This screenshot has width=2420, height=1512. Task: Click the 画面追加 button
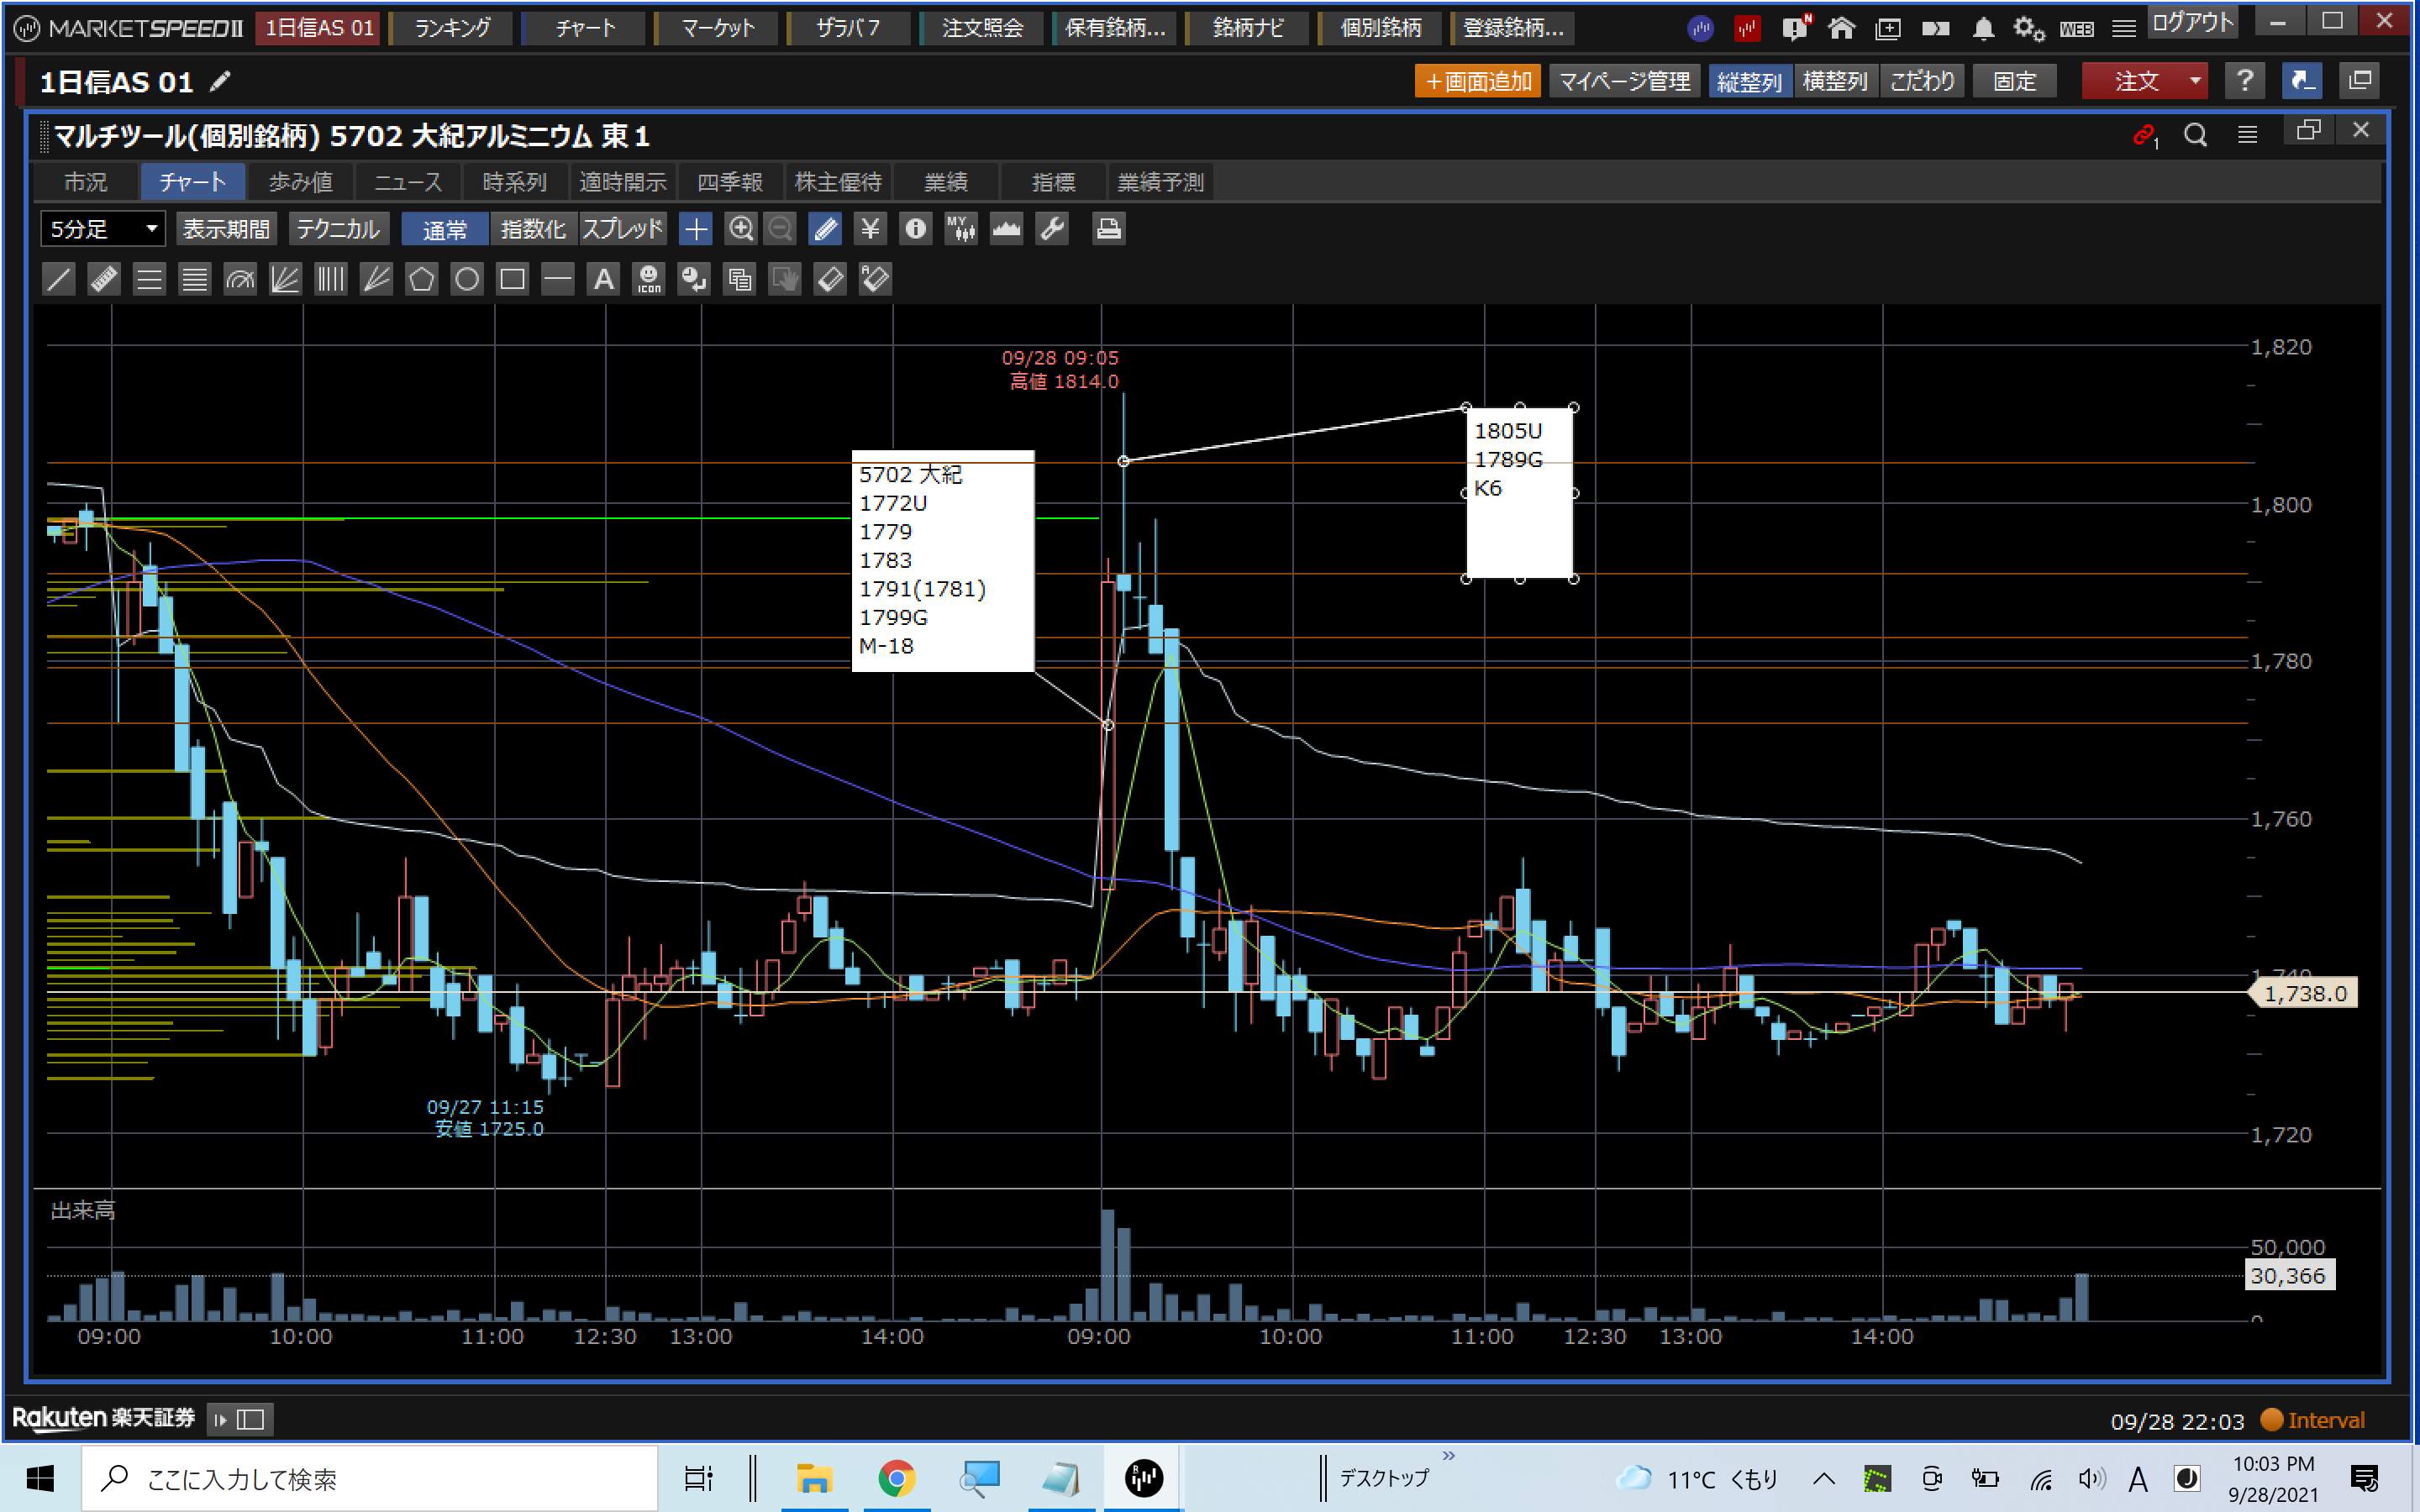[x=1476, y=81]
